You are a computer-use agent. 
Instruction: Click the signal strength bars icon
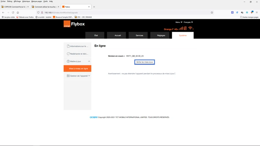[x=181, y=28]
